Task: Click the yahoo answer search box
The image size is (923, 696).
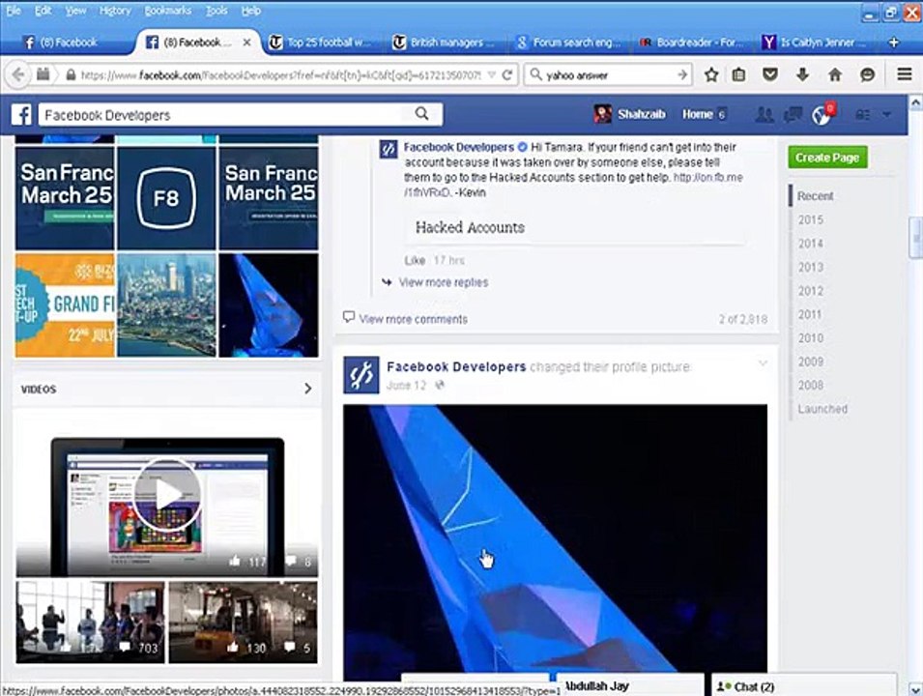Action: click(609, 74)
